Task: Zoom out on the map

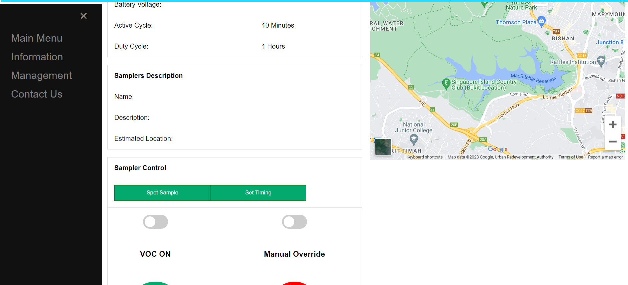Action: pos(613,142)
